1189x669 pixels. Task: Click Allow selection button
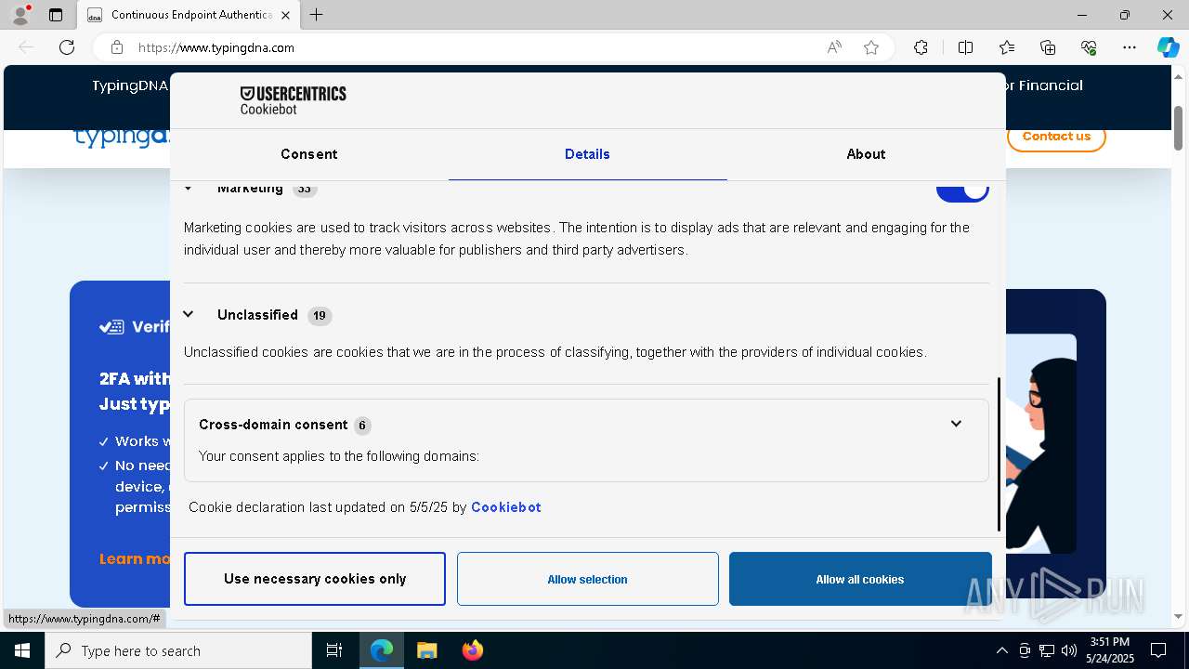(587, 579)
